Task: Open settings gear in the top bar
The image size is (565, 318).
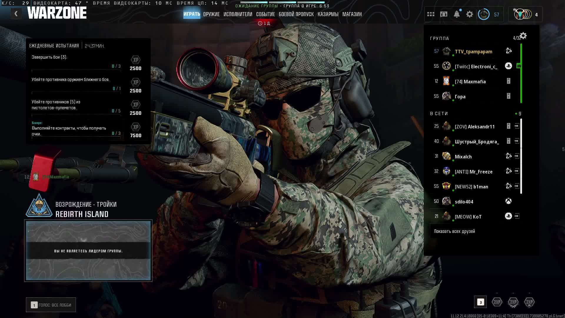Action: (470, 14)
